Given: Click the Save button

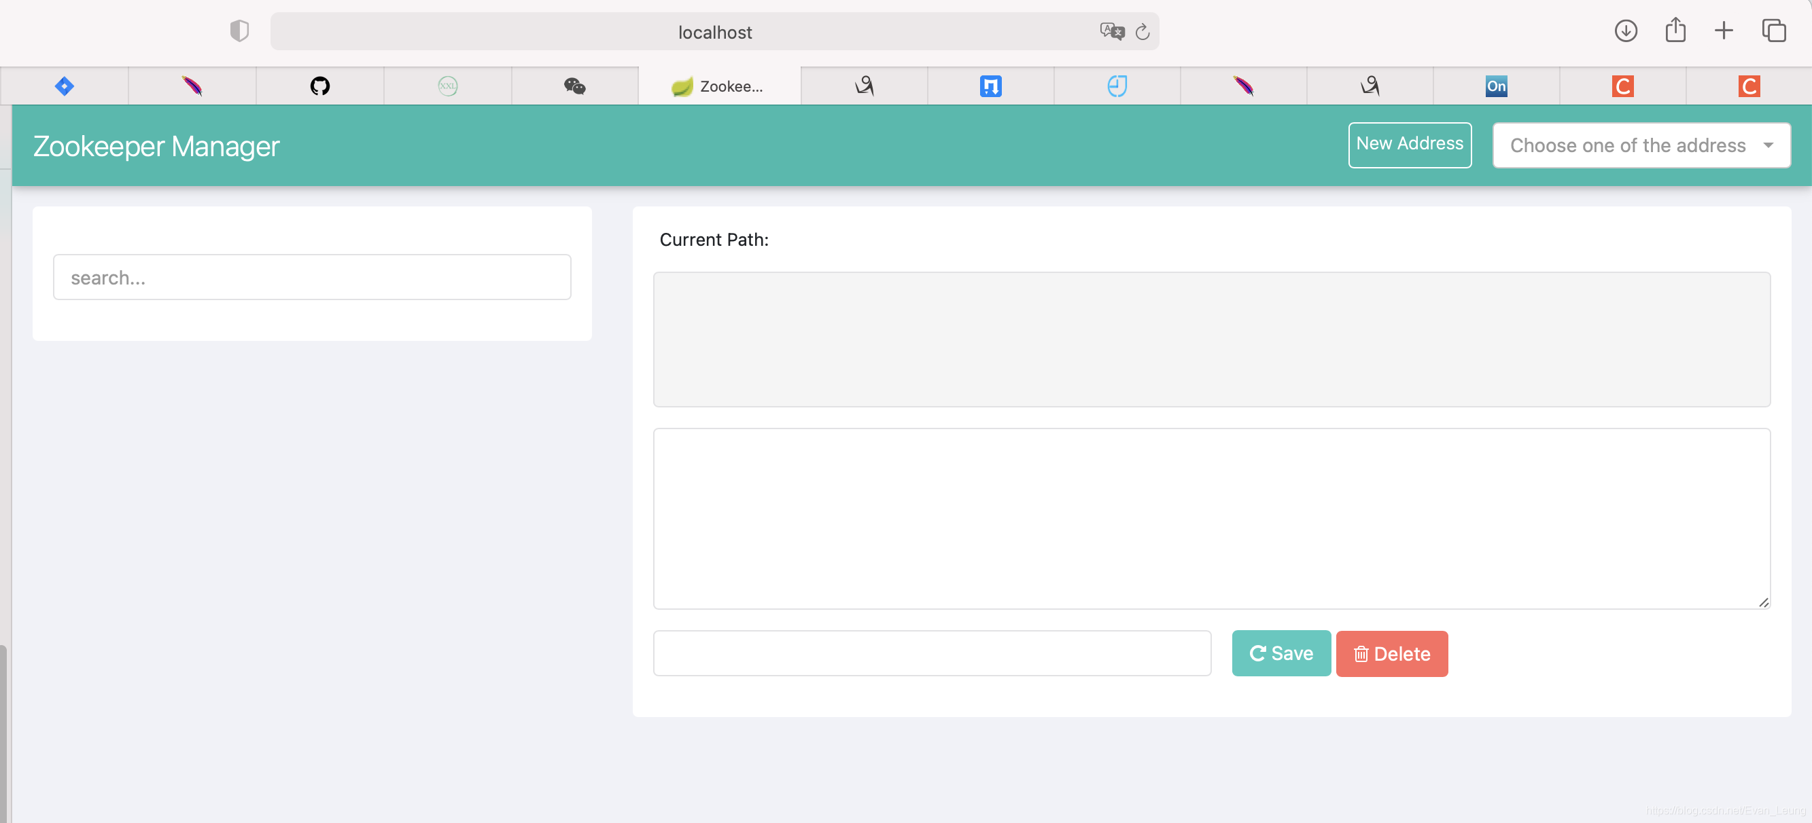Looking at the screenshot, I should point(1280,653).
